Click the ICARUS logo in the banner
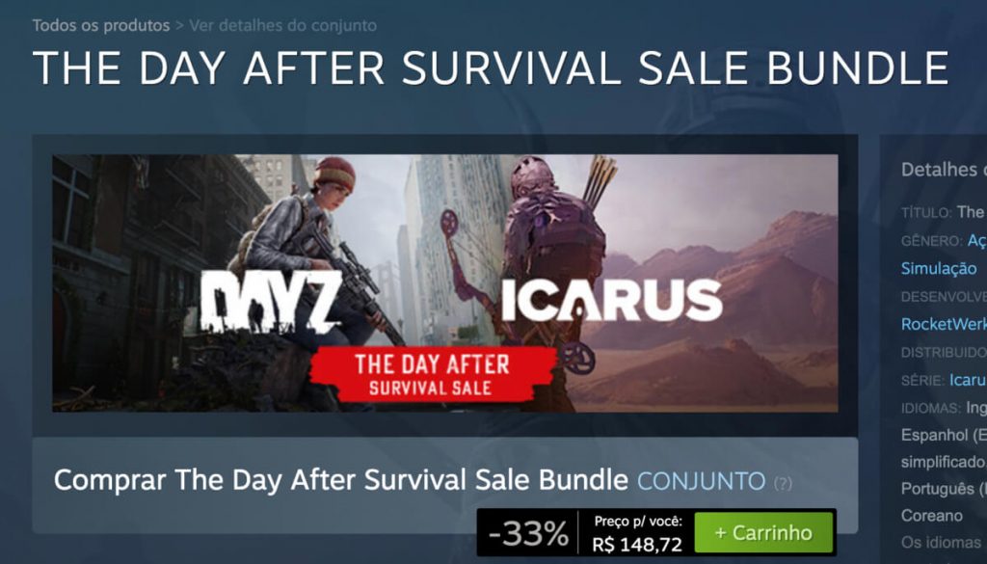 click(x=611, y=301)
